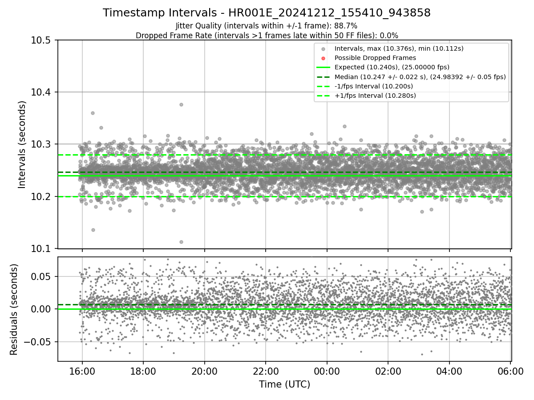Click the 'Median (10.247 +/- 0.022 s)' legend entry
The height and width of the screenshot is (400, 534).
coord(420,76)
